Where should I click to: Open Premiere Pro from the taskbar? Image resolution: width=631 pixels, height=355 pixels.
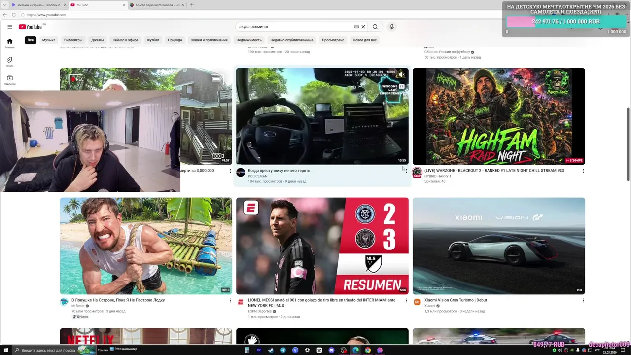click(259, 350)
